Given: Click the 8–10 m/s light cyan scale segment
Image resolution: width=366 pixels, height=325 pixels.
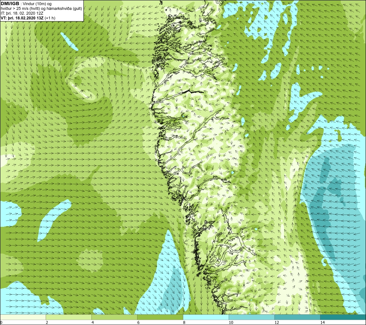Looking at the screenshot, I should click(x=206, y=317).
